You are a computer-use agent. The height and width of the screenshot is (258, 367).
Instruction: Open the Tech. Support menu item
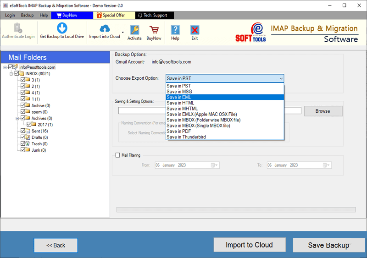click(155, 15)
